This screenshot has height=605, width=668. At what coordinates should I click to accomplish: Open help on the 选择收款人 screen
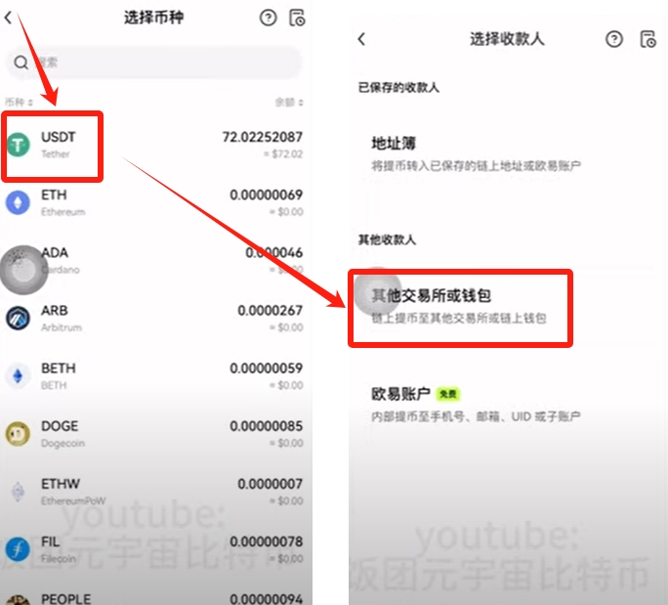pos(614,39)
